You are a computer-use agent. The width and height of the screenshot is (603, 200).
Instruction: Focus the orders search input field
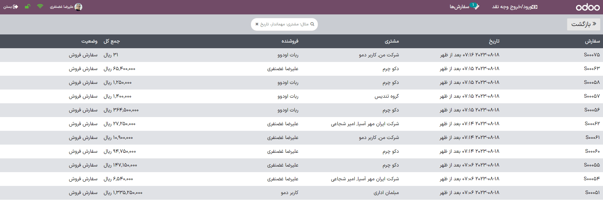point(284,24)
